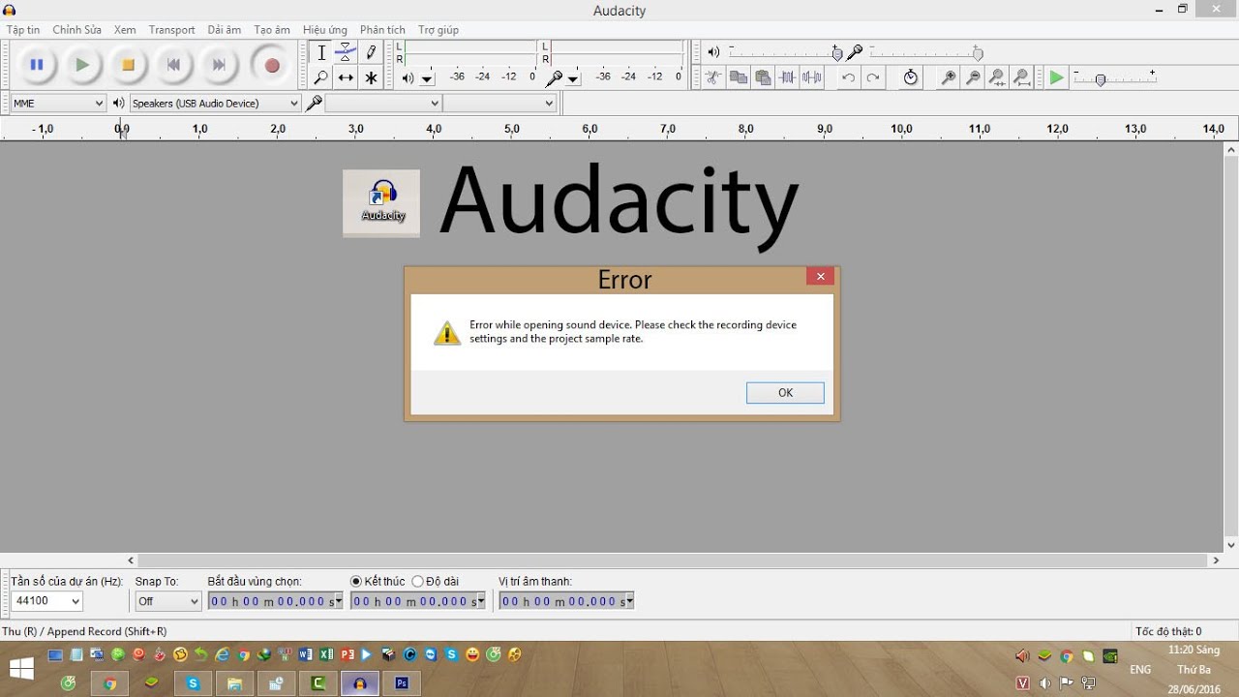Image resolution: width=1239 pixels, height=697 pixels.
Task: Skip to start of the track
Action: [173, 65]
